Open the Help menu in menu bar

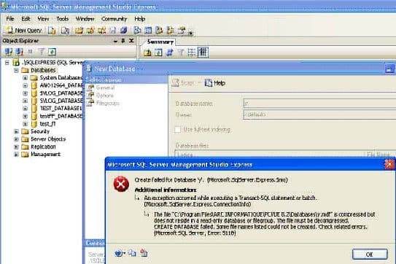pos(140,19)
